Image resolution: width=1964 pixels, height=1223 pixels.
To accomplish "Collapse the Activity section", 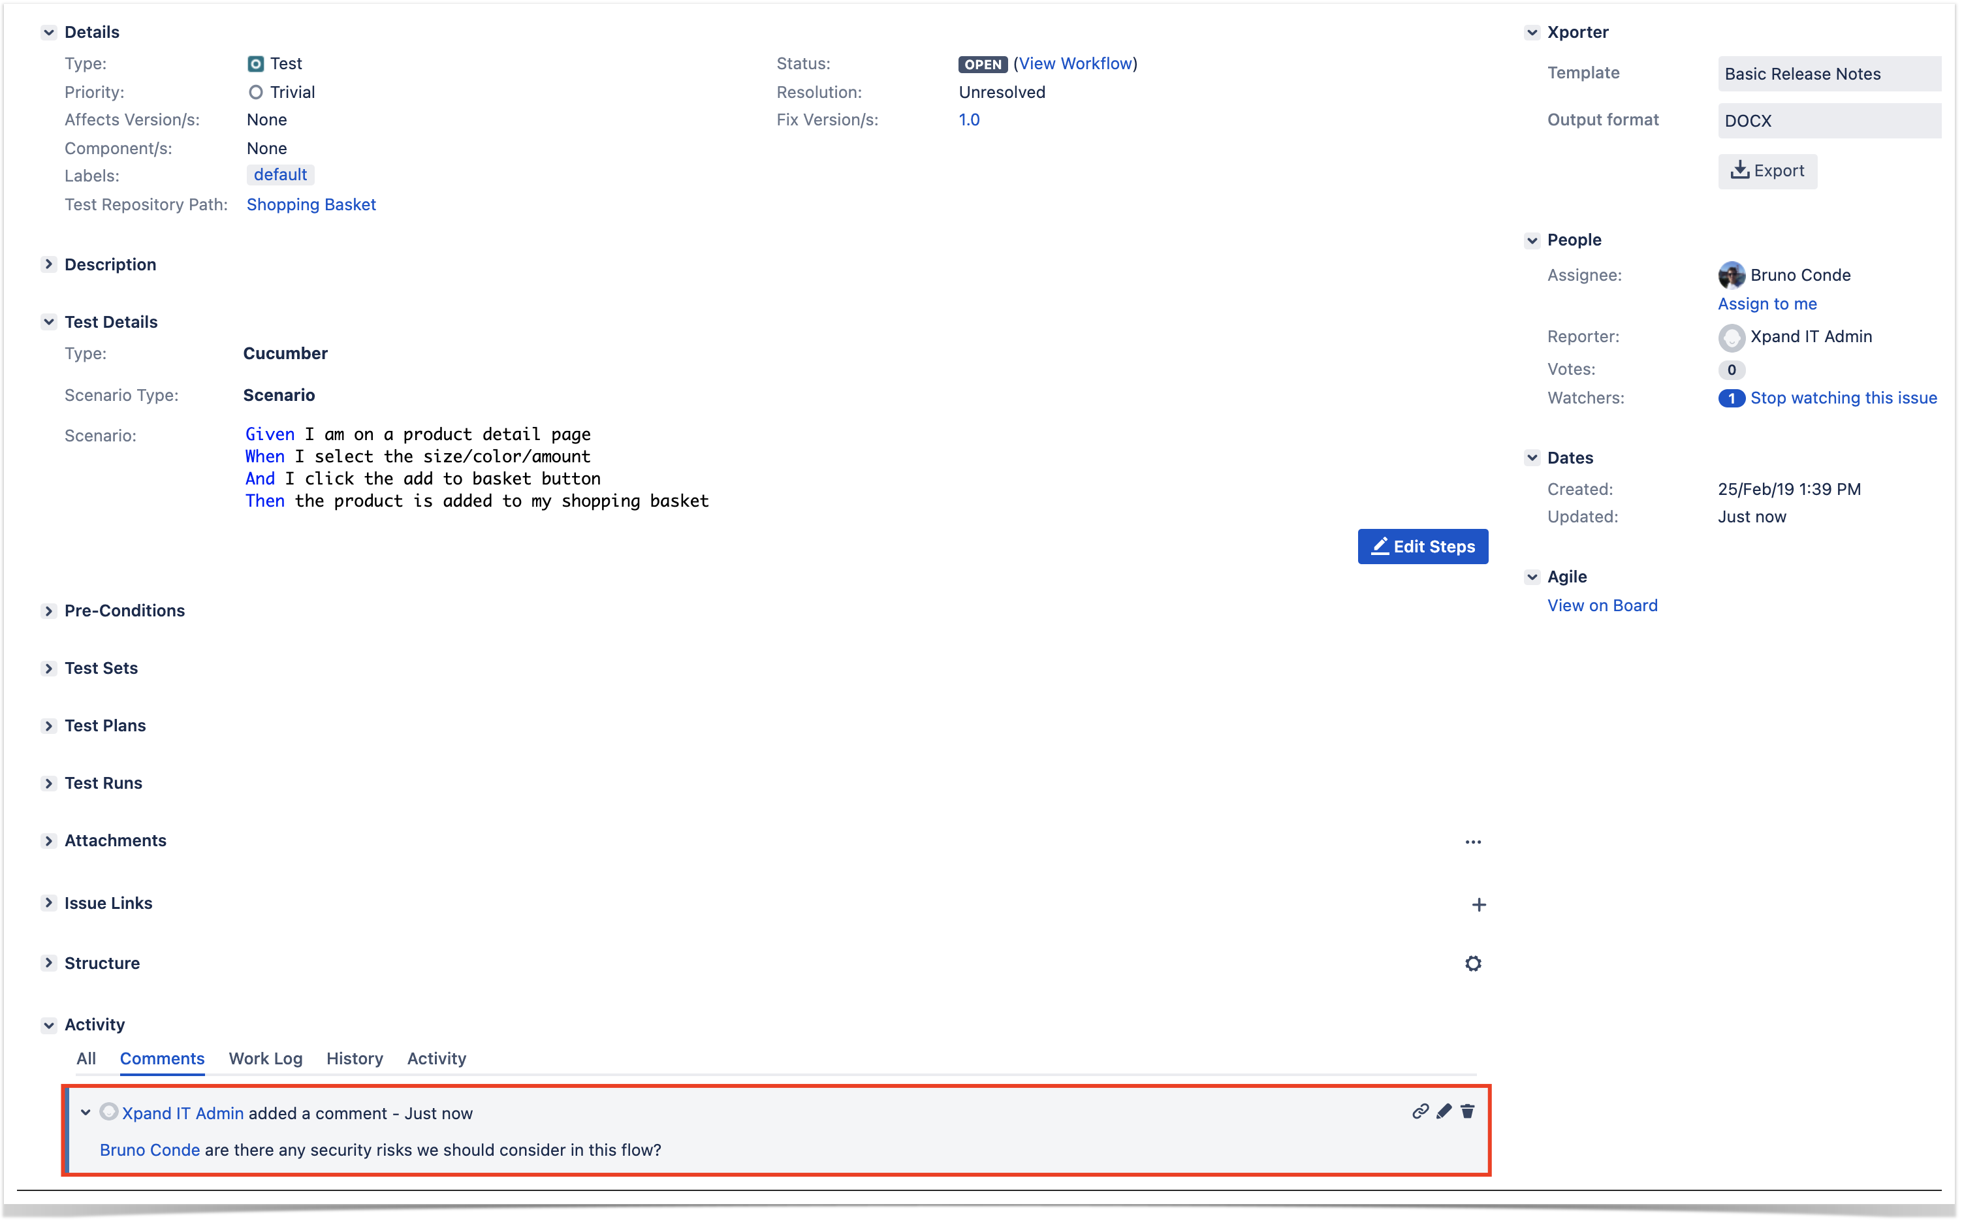I will point(48,1026).
